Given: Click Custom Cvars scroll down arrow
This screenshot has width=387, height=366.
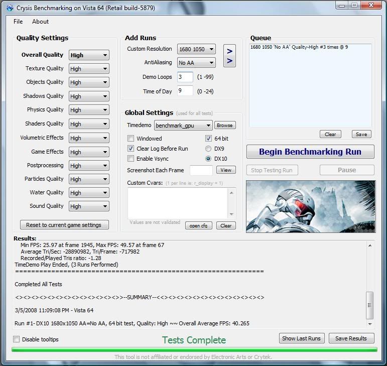Looking at the screenshot, I should pos(231,214).
